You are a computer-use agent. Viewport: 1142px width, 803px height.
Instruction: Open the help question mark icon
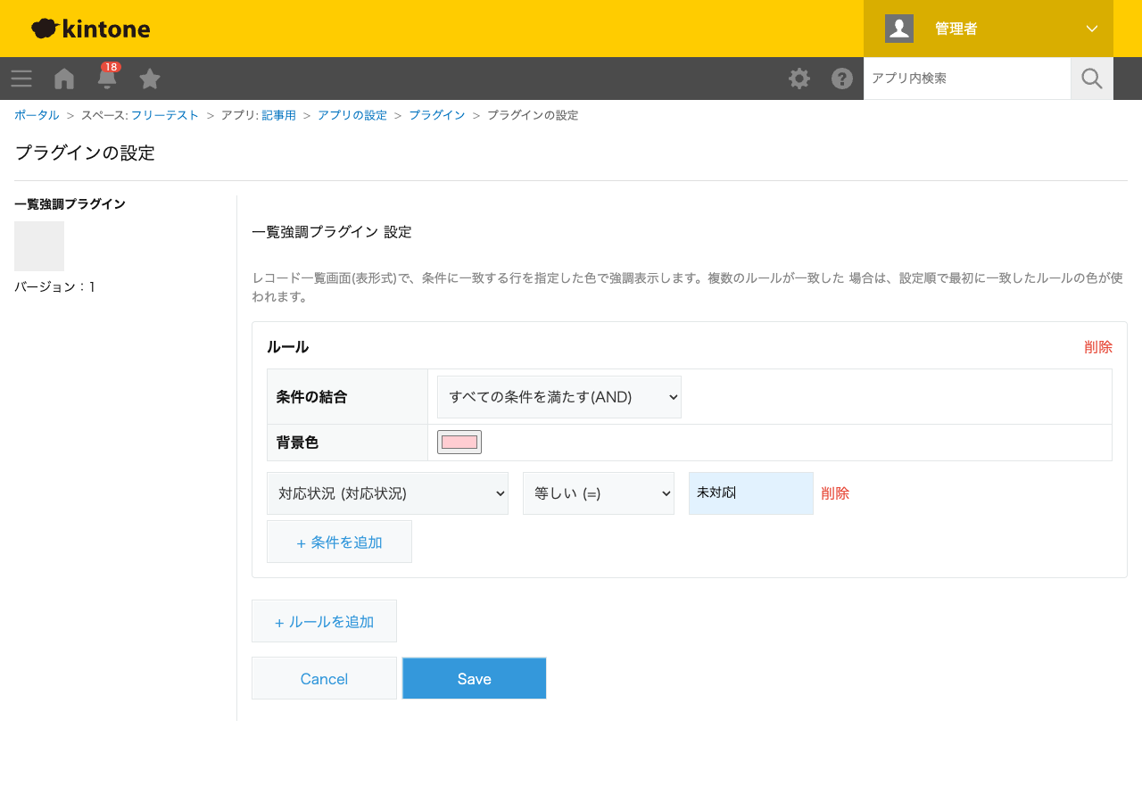pos(842,79)
